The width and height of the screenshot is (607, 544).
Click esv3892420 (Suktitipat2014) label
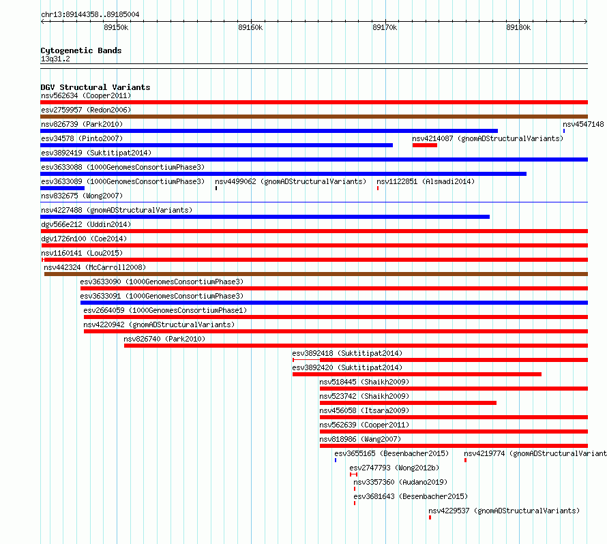(347, 367)
